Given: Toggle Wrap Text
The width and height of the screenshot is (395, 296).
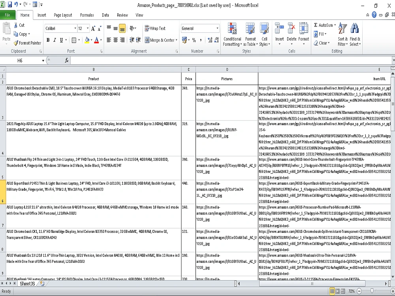Looking at the screenshot, I should pos(155,28).
